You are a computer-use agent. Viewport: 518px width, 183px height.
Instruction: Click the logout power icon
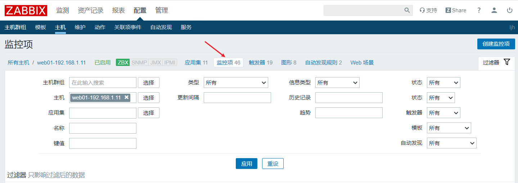pos(510,10)
